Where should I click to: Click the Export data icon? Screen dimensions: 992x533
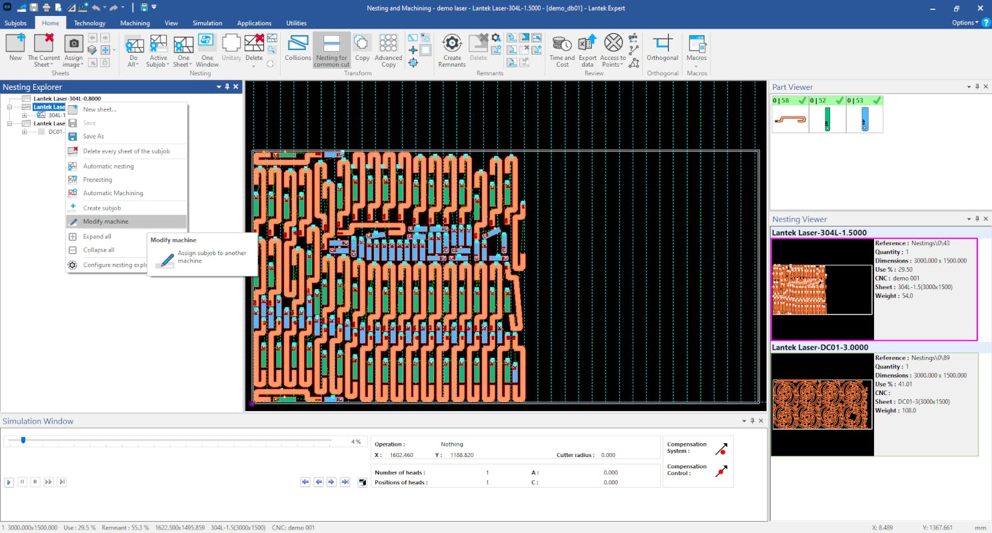pyautogui.click(x=587, y=48)
